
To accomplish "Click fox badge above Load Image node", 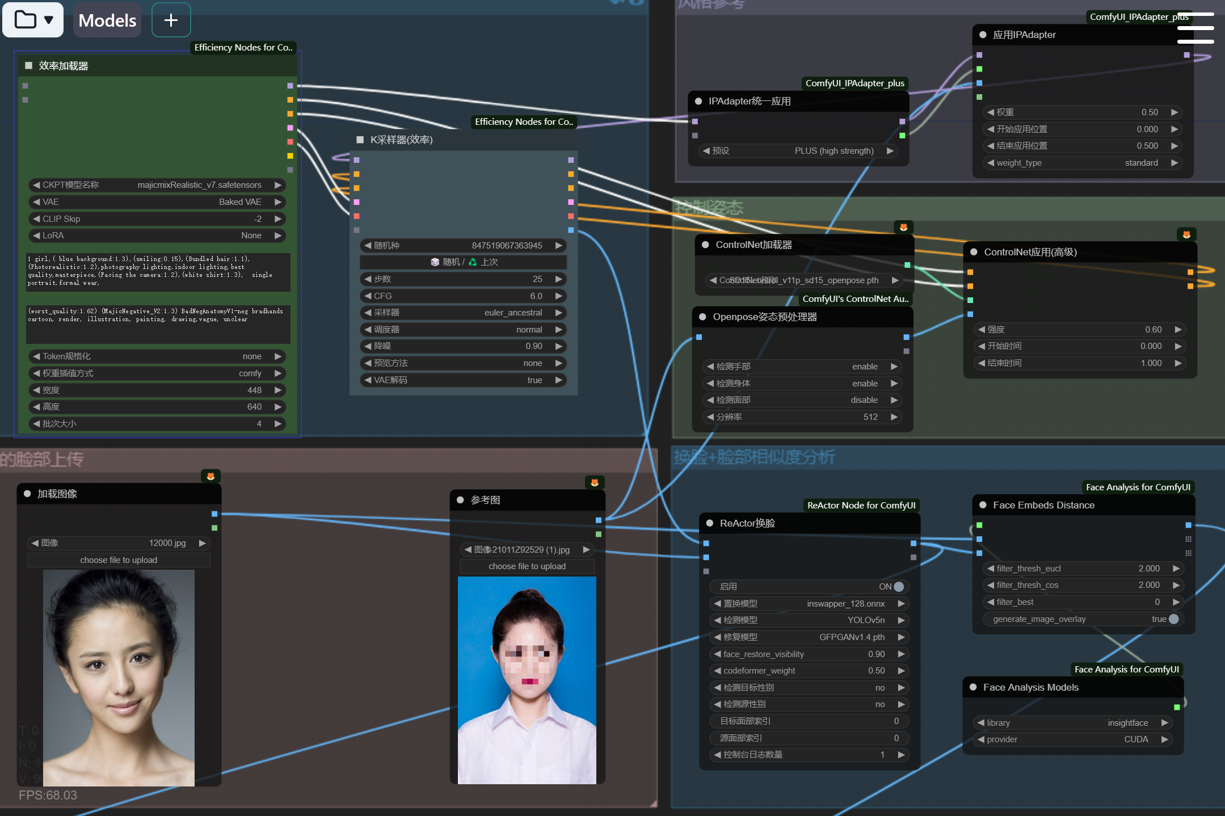I will tap(211, 476).
